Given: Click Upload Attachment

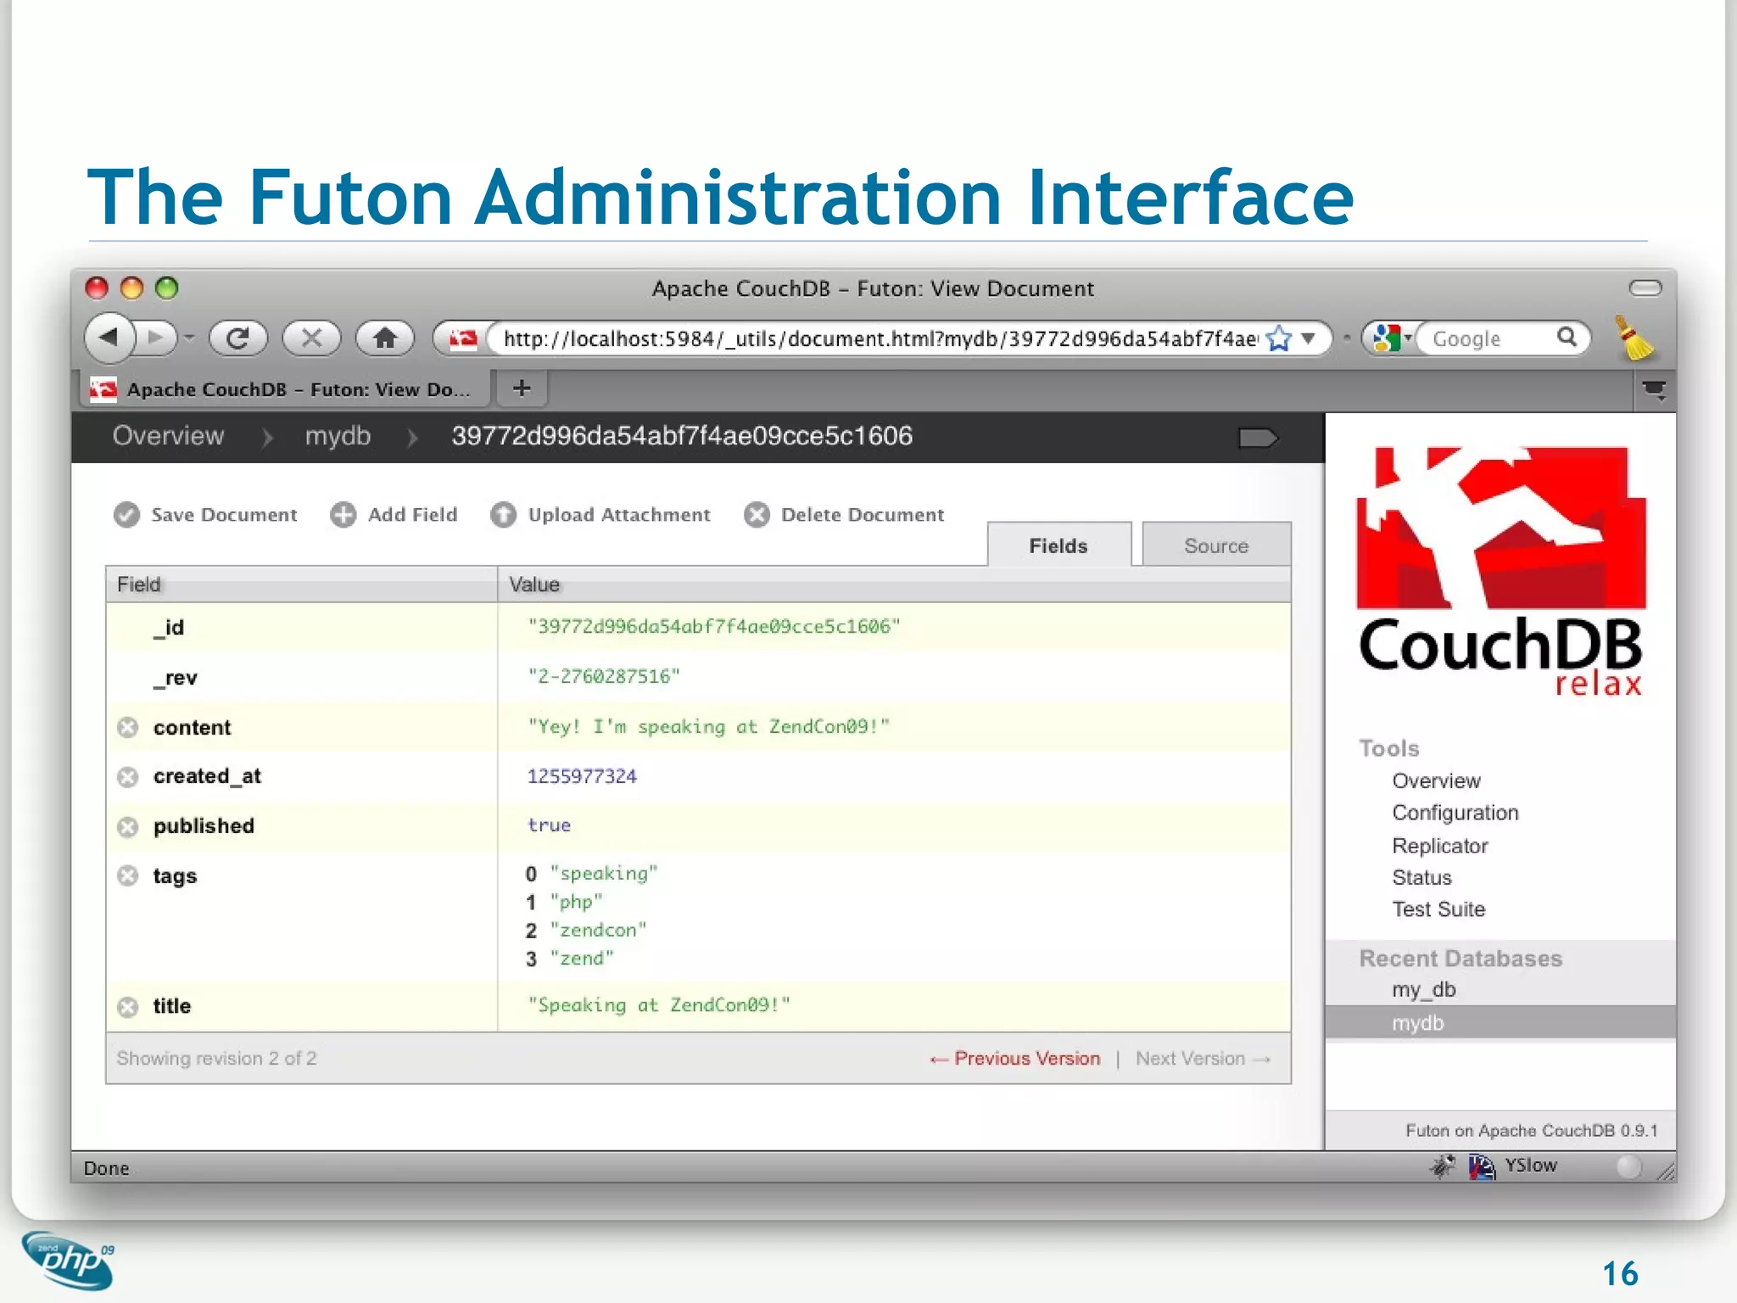Looking at the screenshot, I should (x=600, y=515).
